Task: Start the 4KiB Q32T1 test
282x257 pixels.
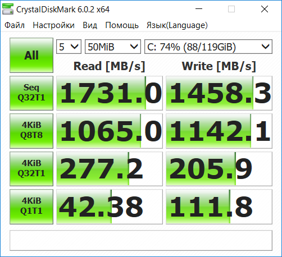Action: tap(31, 169)
